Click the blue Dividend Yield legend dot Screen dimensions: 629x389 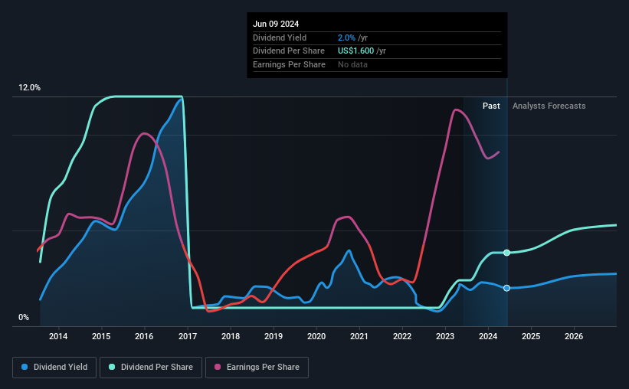(x=25, y=367)
